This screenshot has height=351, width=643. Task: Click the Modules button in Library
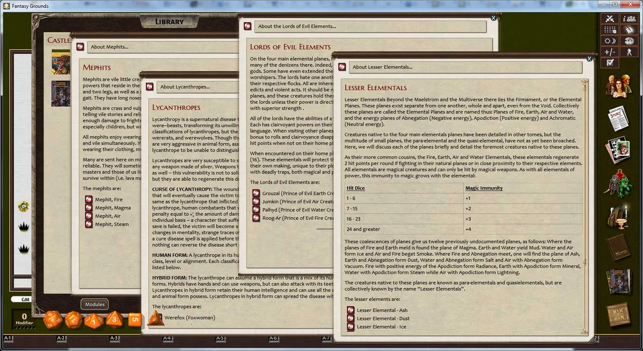94,304
